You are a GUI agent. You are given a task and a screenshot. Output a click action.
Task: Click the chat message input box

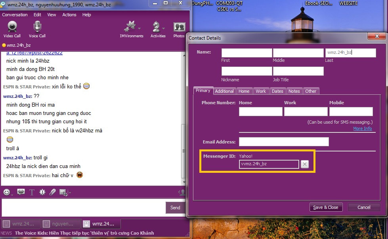click(x=83, y=208)
